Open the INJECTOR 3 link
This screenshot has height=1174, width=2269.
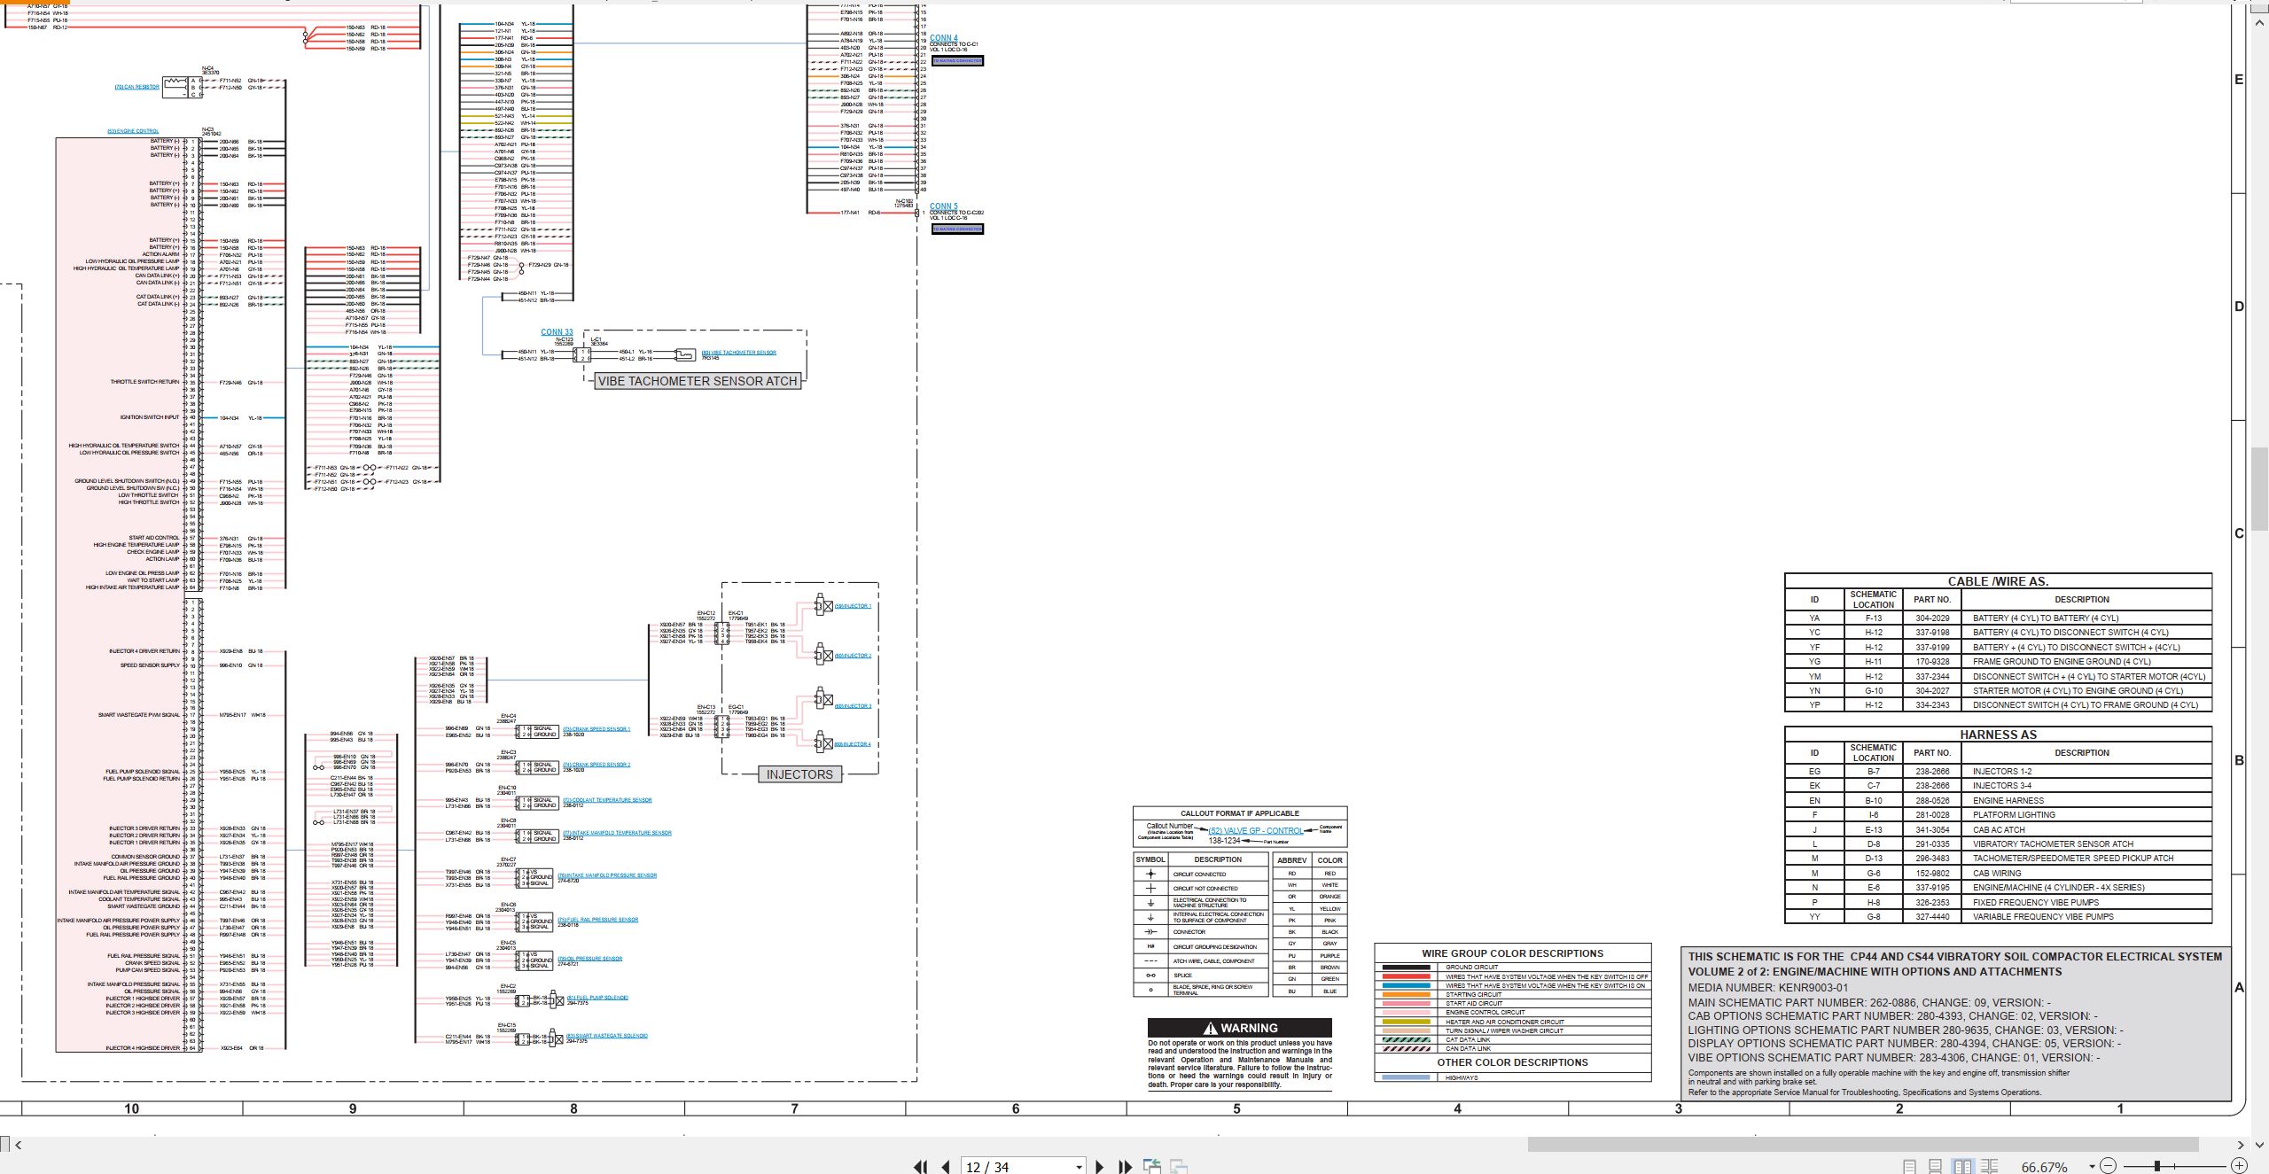(853, 706)
